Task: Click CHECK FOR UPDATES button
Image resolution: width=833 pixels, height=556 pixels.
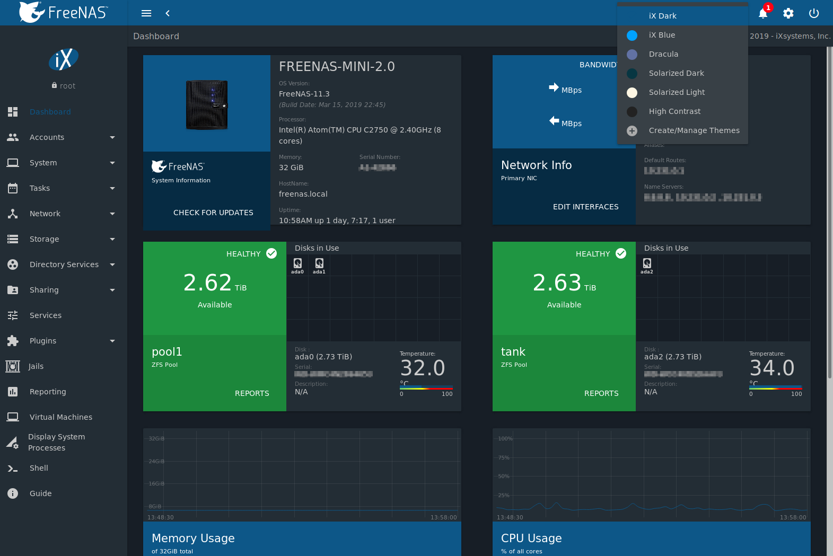Action: point(213,213)
